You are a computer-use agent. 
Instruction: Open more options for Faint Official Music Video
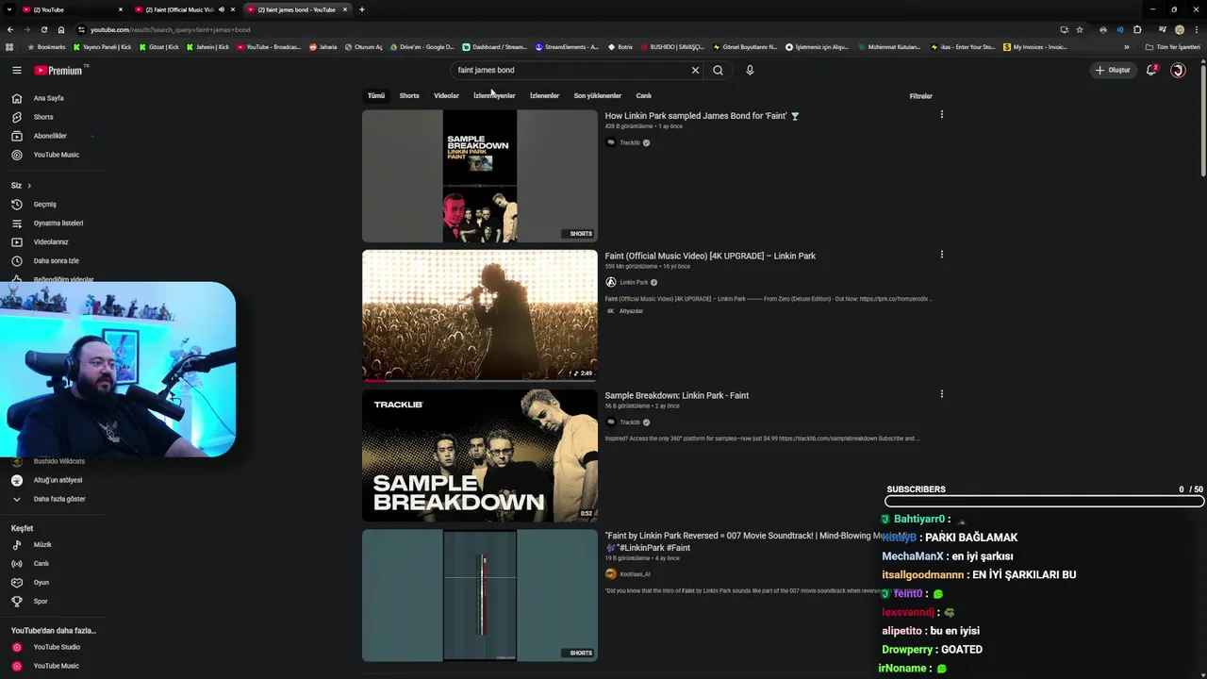941,254
